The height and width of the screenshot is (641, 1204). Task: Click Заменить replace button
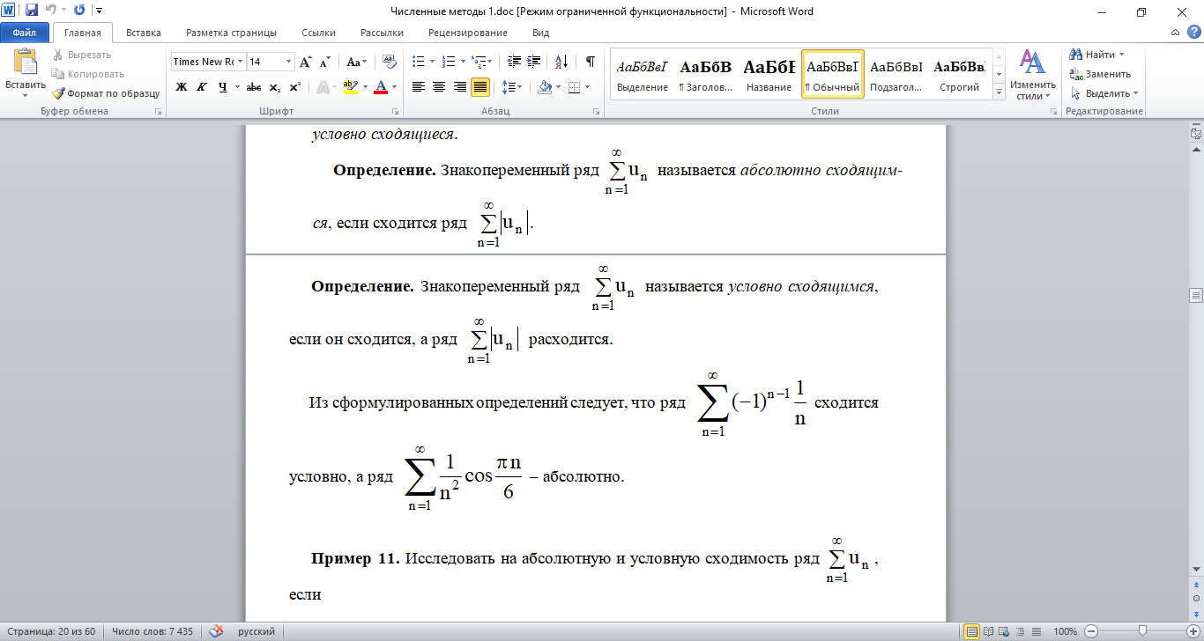point(1100,74)
